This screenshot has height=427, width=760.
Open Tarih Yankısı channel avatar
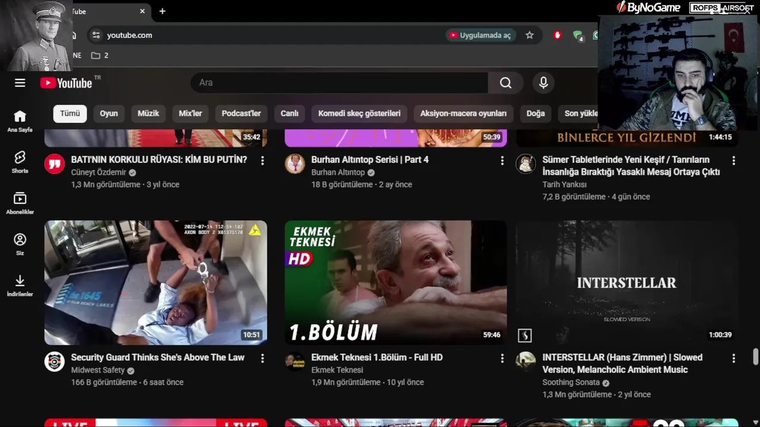[x=525, y=164]
